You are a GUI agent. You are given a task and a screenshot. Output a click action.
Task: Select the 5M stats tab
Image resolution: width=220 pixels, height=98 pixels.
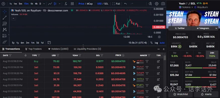174,55
